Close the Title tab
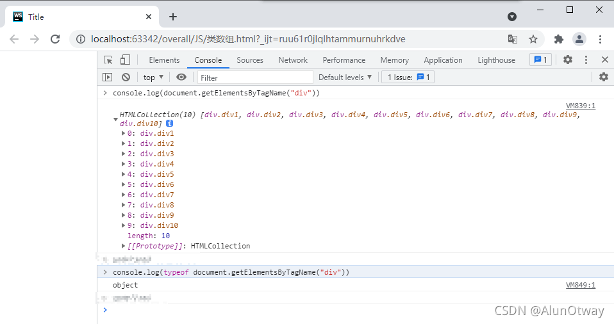The height and width of the screenshot is (324, 614). click(149, 17)
